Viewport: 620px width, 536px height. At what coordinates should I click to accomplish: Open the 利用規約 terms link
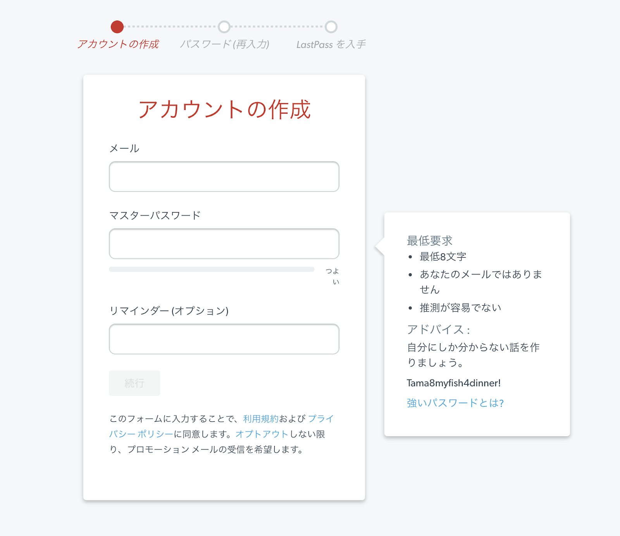[x=261, y=419]
